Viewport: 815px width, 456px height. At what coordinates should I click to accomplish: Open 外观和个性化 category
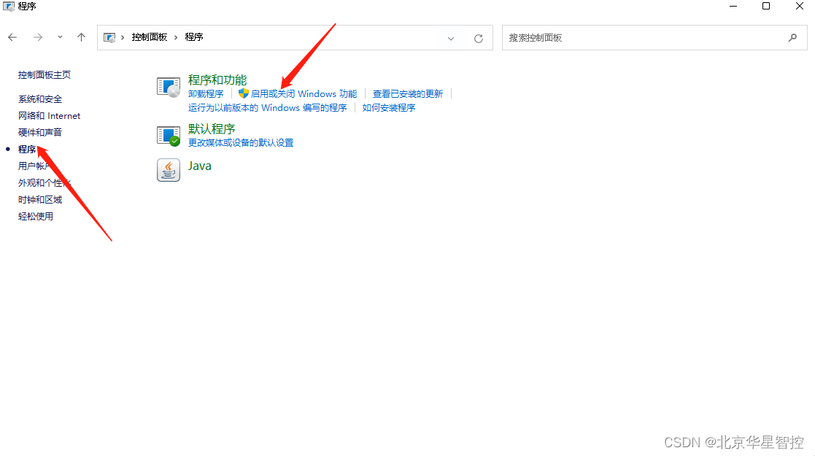[x=45, y=182]
